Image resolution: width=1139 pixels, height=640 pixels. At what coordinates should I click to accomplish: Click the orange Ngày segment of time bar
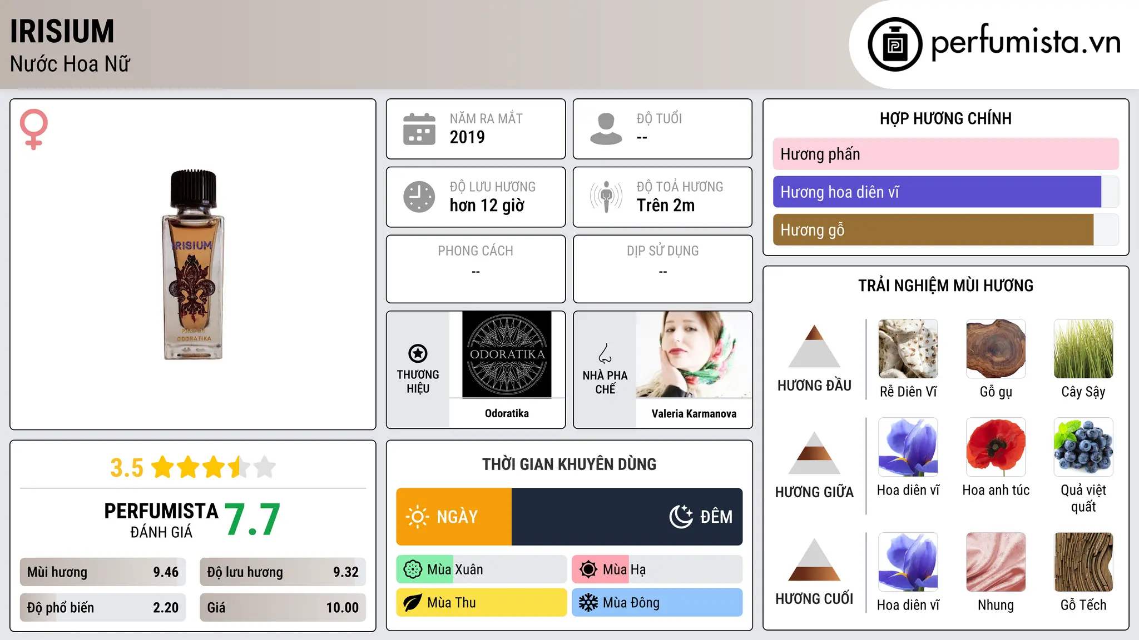pos(454,517)
